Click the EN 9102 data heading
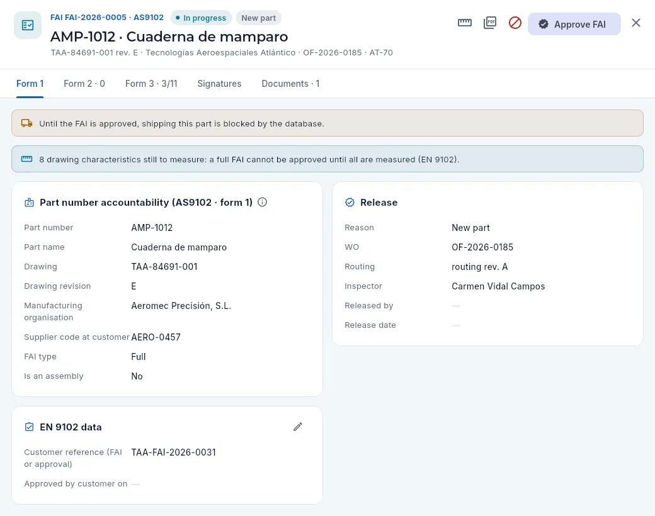 (71, 427)
